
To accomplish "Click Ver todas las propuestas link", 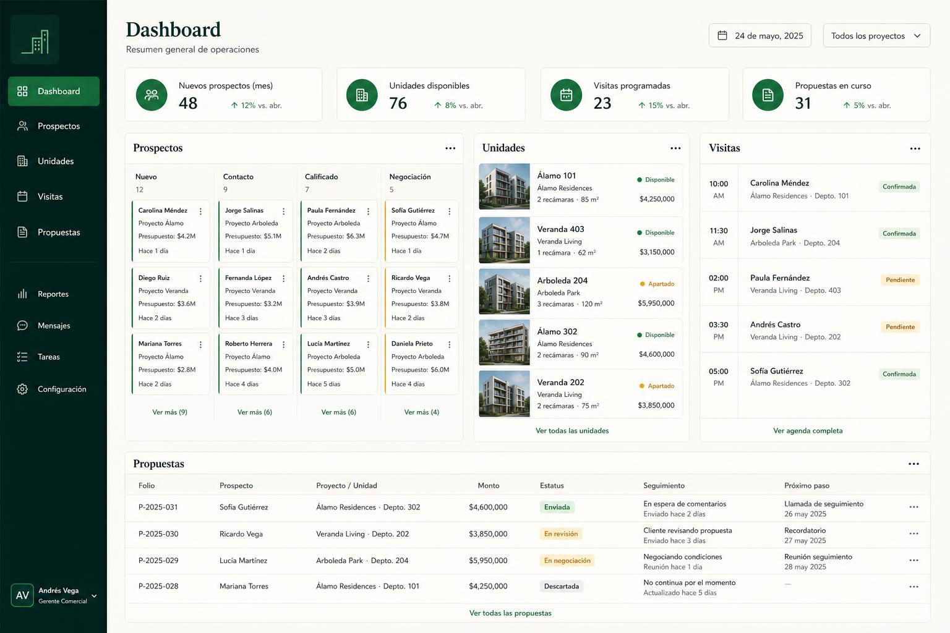I will point(510,613).
